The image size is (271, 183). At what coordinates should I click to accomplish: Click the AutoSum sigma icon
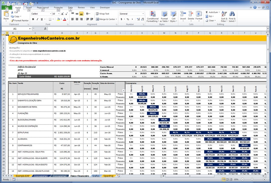pyautogui.click(x=207, y=12)
